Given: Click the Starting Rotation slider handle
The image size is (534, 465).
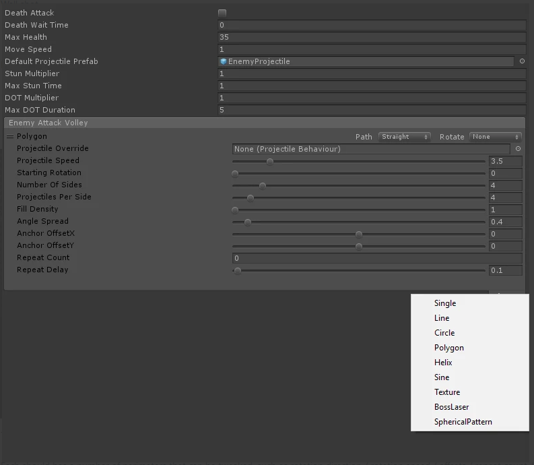Looking at the screenshot, I should click(x=235, y=174).
